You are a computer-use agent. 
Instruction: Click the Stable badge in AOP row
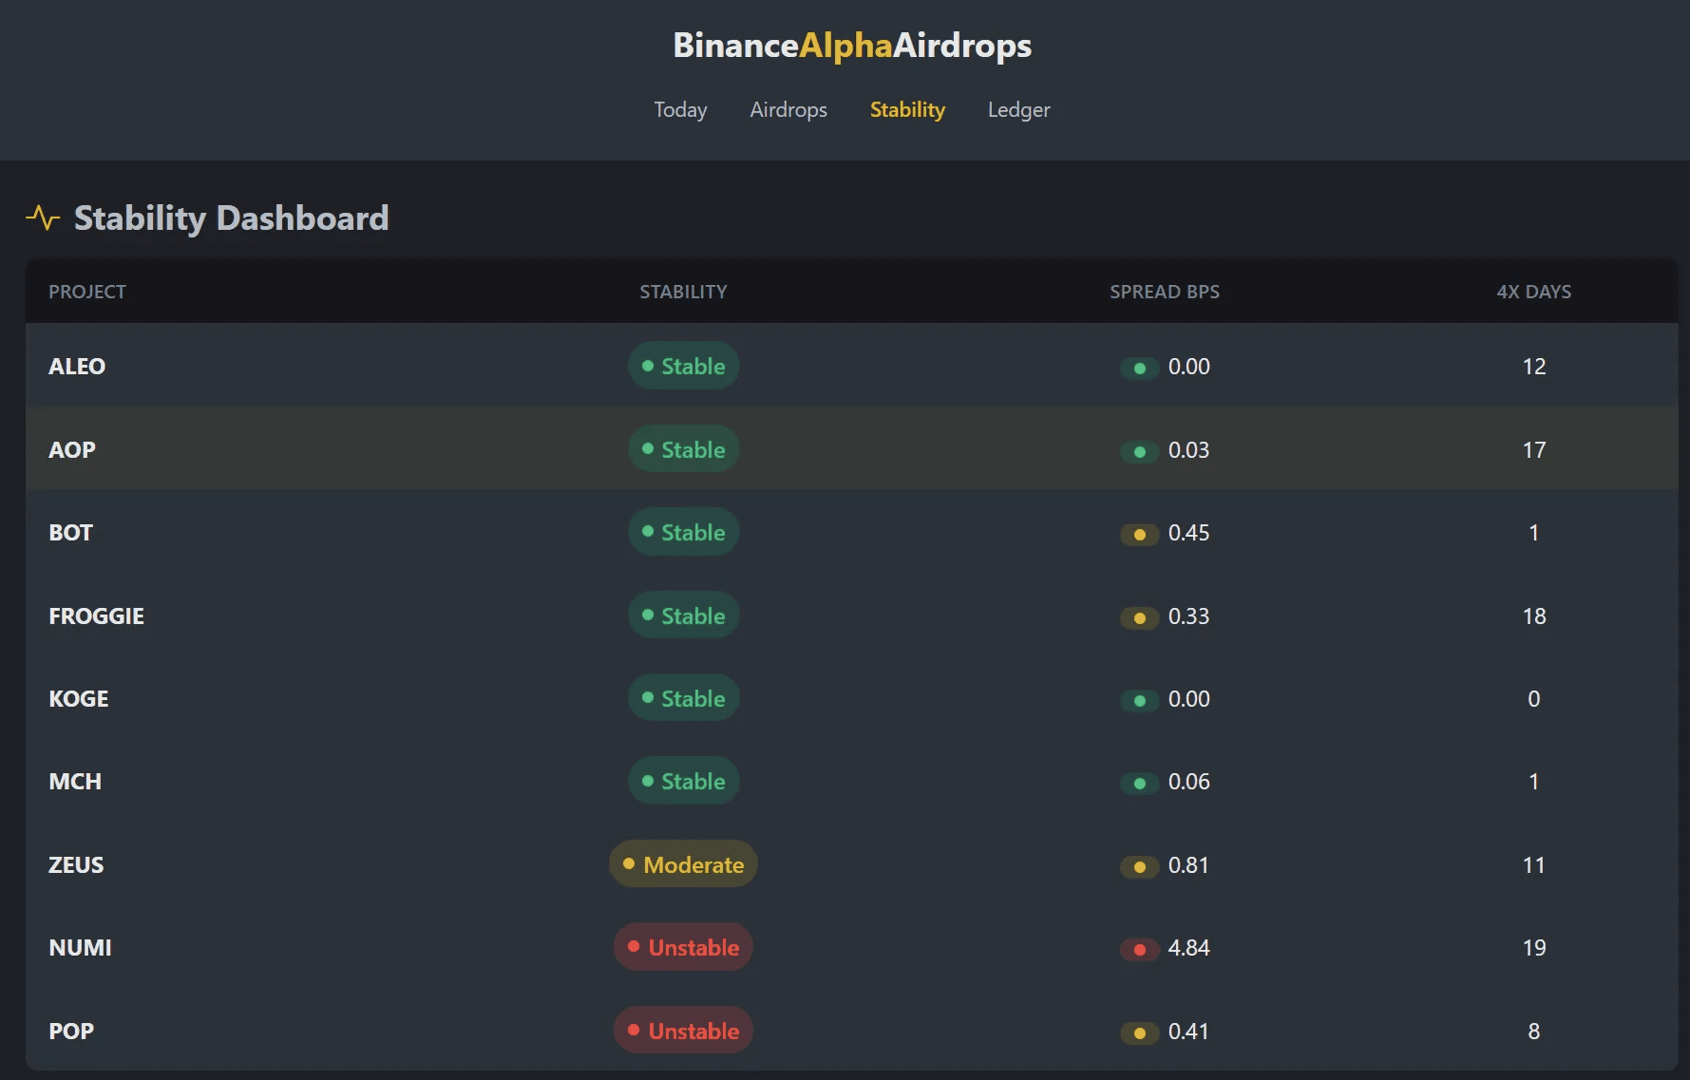point(683,449)
